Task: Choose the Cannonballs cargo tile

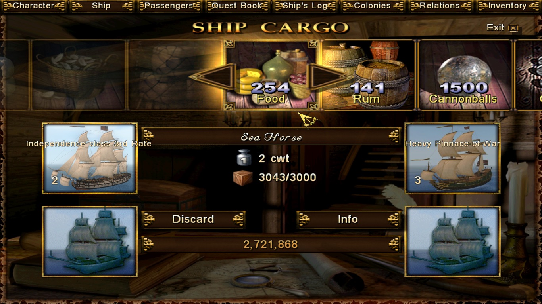Action: click(x=464, y=75)
